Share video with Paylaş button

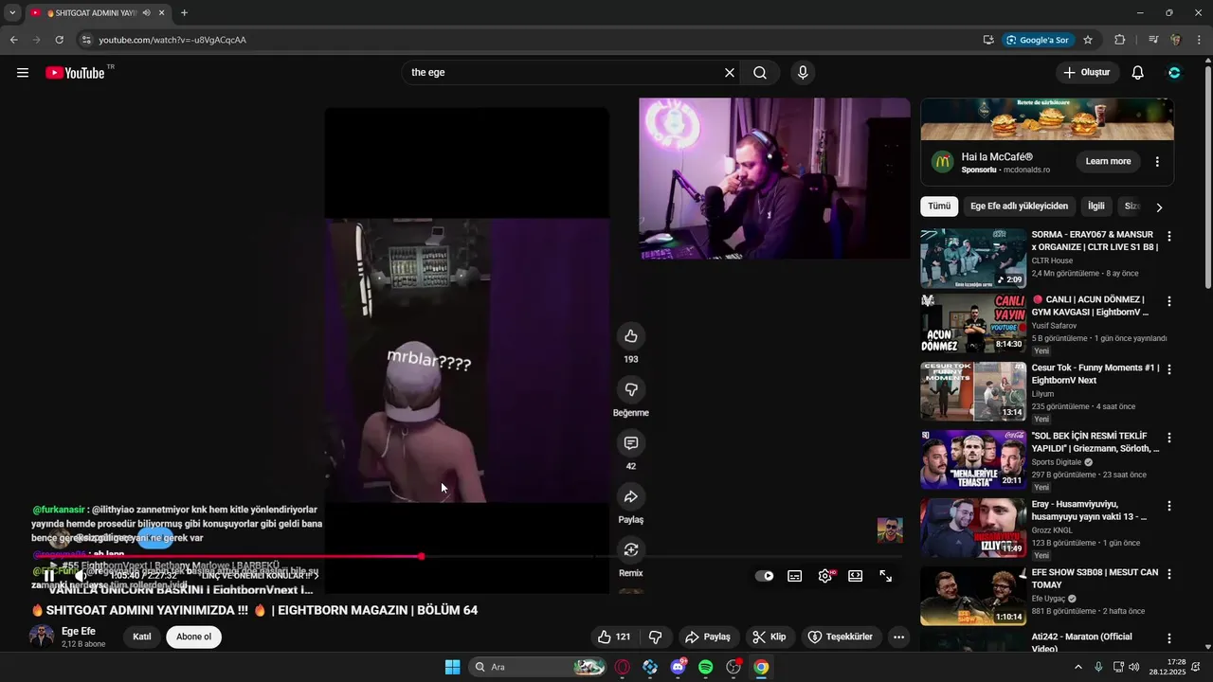coord(708,637)
